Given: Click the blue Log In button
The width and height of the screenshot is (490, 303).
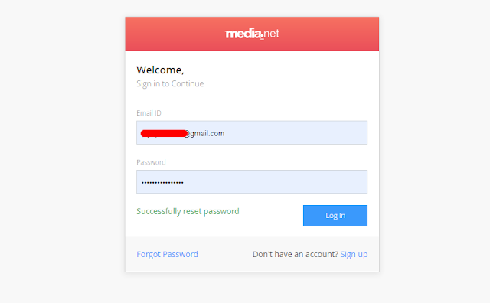Looking at the screenshot, I should 335,216.
